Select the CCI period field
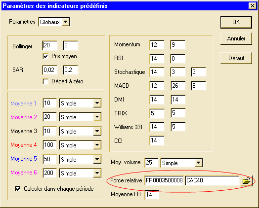Image resolution: width=259 pixels, height=208 pixels. point(157,140)
